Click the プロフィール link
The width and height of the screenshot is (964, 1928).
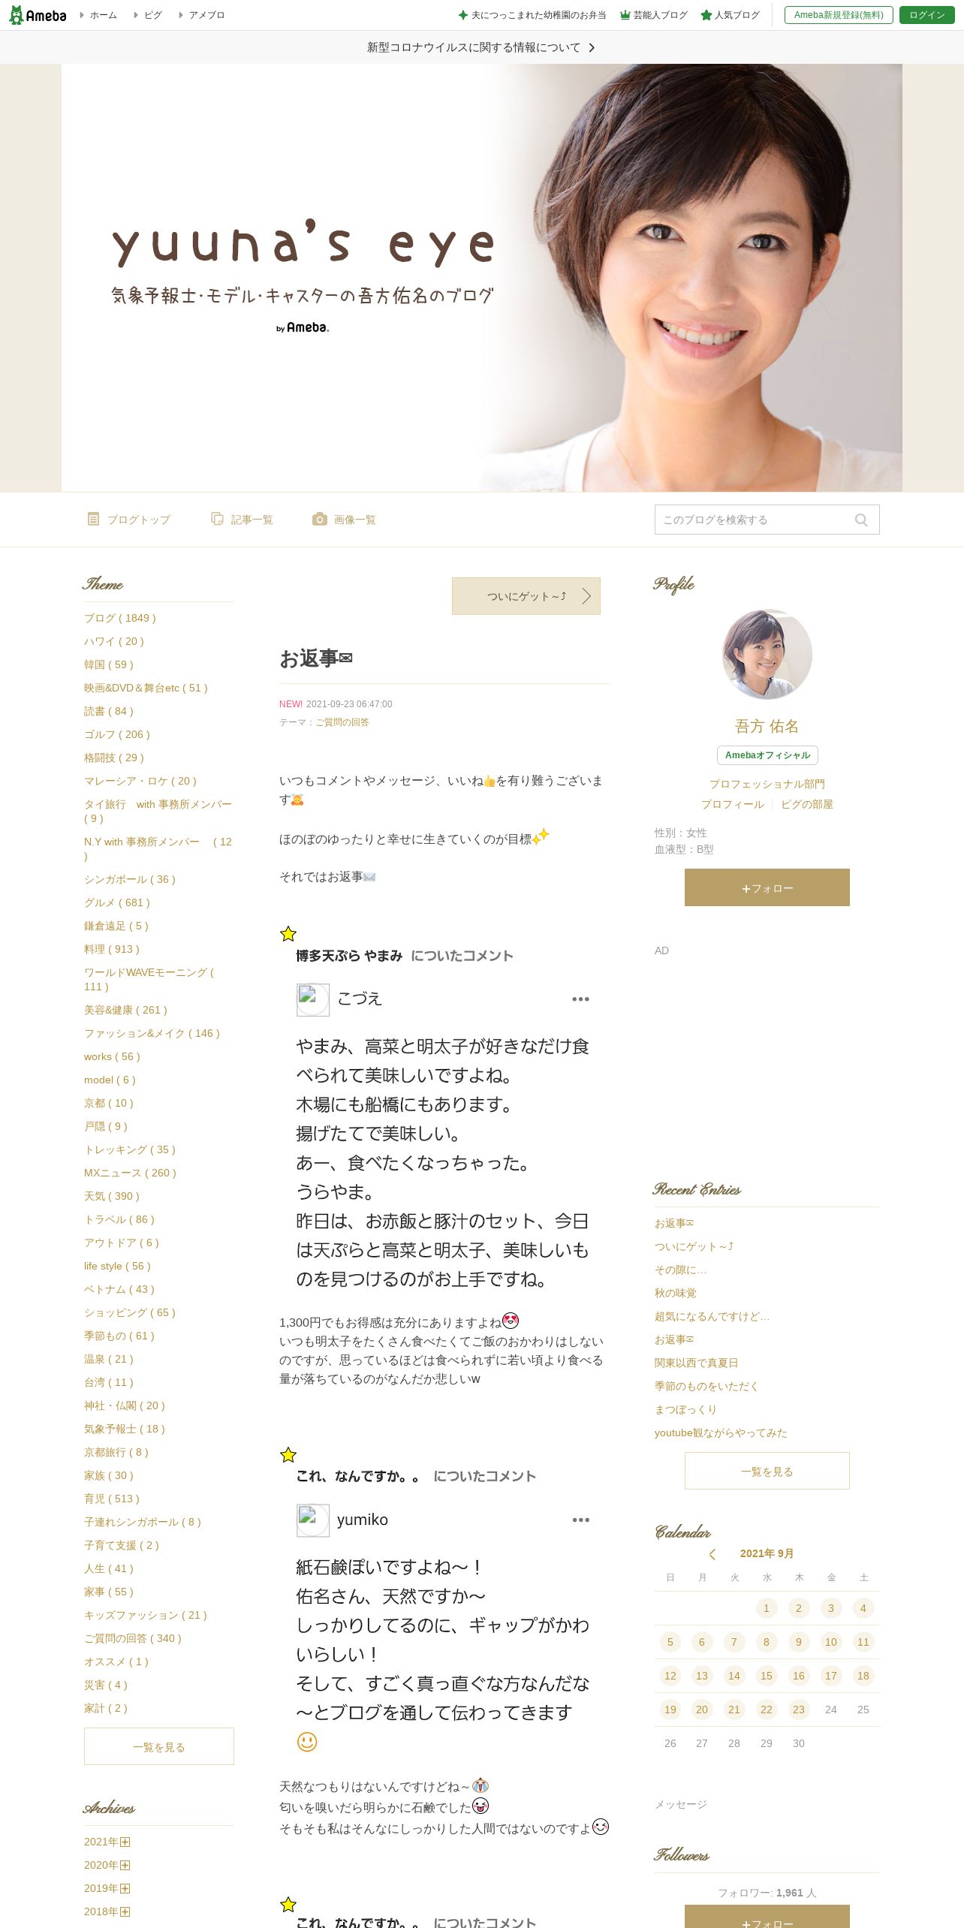(733, 804)
